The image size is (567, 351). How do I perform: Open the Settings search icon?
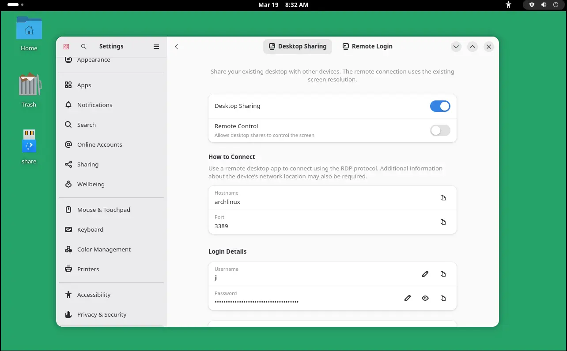pyautogui.click(x=84, y=47)
